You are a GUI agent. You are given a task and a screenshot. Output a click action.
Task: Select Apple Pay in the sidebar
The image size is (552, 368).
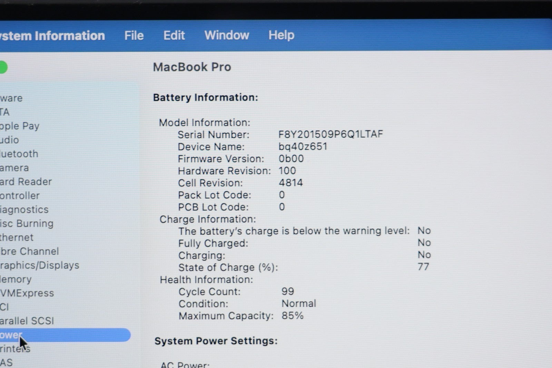coord(20,126)
